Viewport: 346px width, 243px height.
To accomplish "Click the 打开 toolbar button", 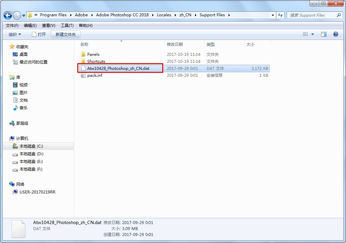I will [39, 34].
